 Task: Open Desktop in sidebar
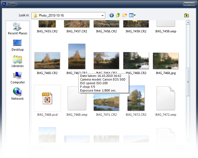(x=17, y=45)
